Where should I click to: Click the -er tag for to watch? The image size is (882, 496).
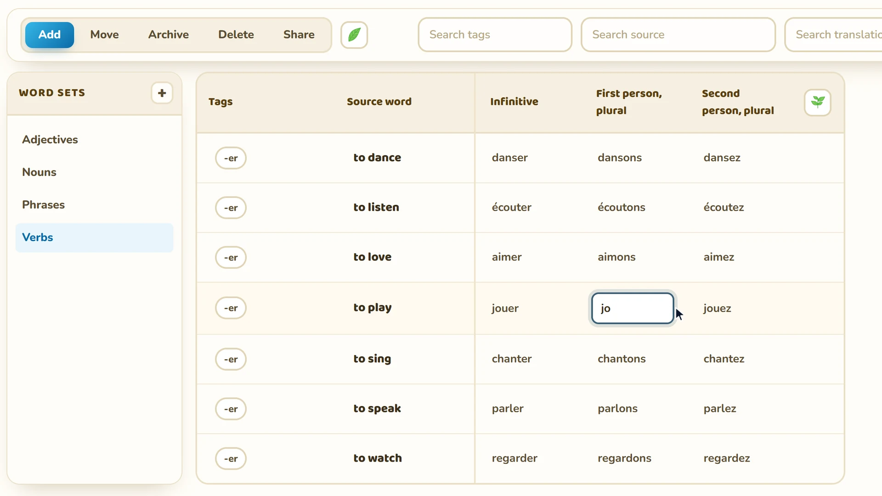point(231,458)
